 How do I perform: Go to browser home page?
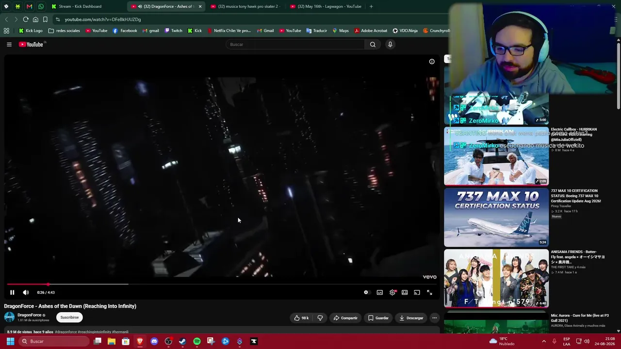[x=35, y=19]
